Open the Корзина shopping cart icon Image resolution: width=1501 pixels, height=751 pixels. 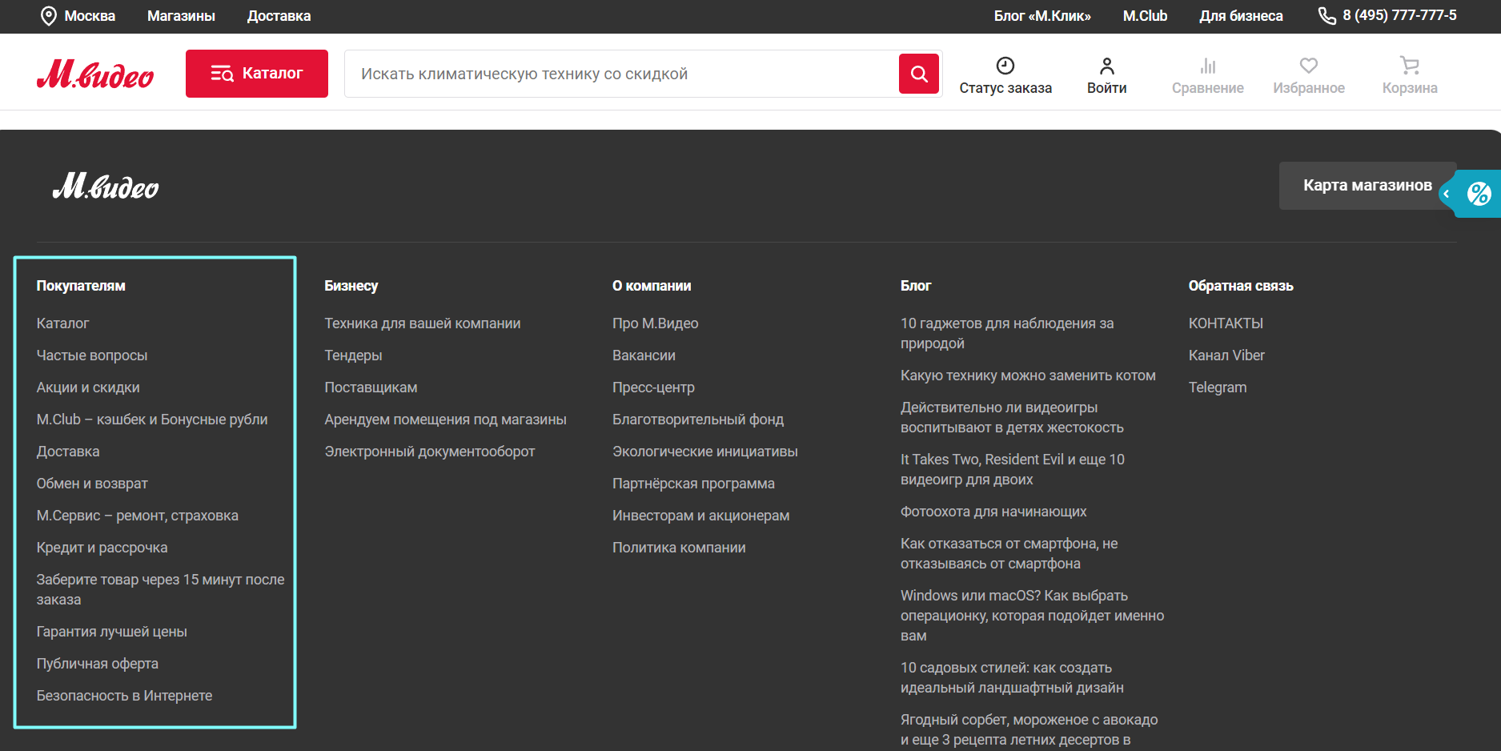1410,66
